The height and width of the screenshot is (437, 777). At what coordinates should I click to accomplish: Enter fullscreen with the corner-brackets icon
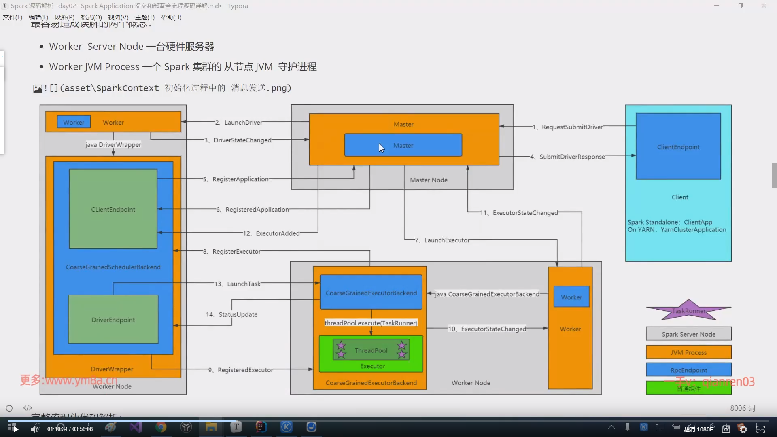tap(761, 429)
